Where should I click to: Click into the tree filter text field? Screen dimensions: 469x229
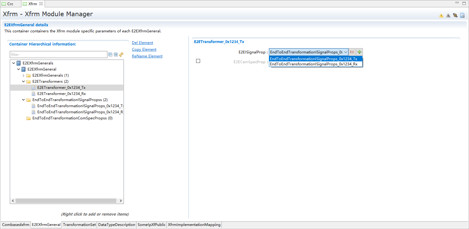point(58,55)
